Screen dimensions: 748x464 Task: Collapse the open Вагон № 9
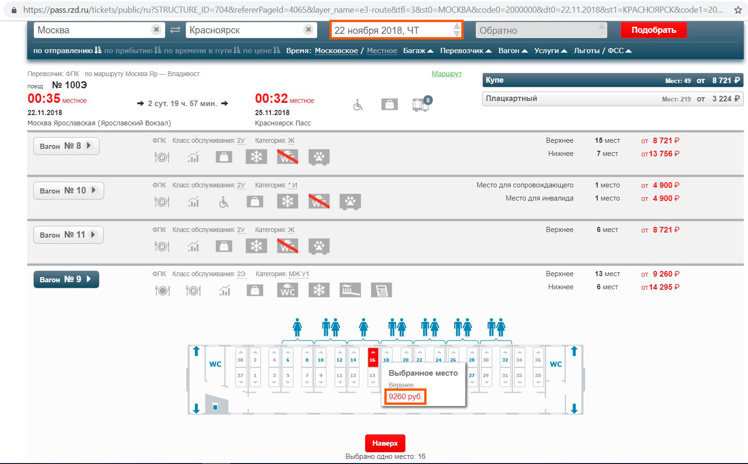(x=66, y=279)
